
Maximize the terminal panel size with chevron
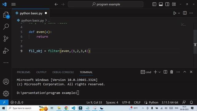pyautogui.click(x=185, y=72)
